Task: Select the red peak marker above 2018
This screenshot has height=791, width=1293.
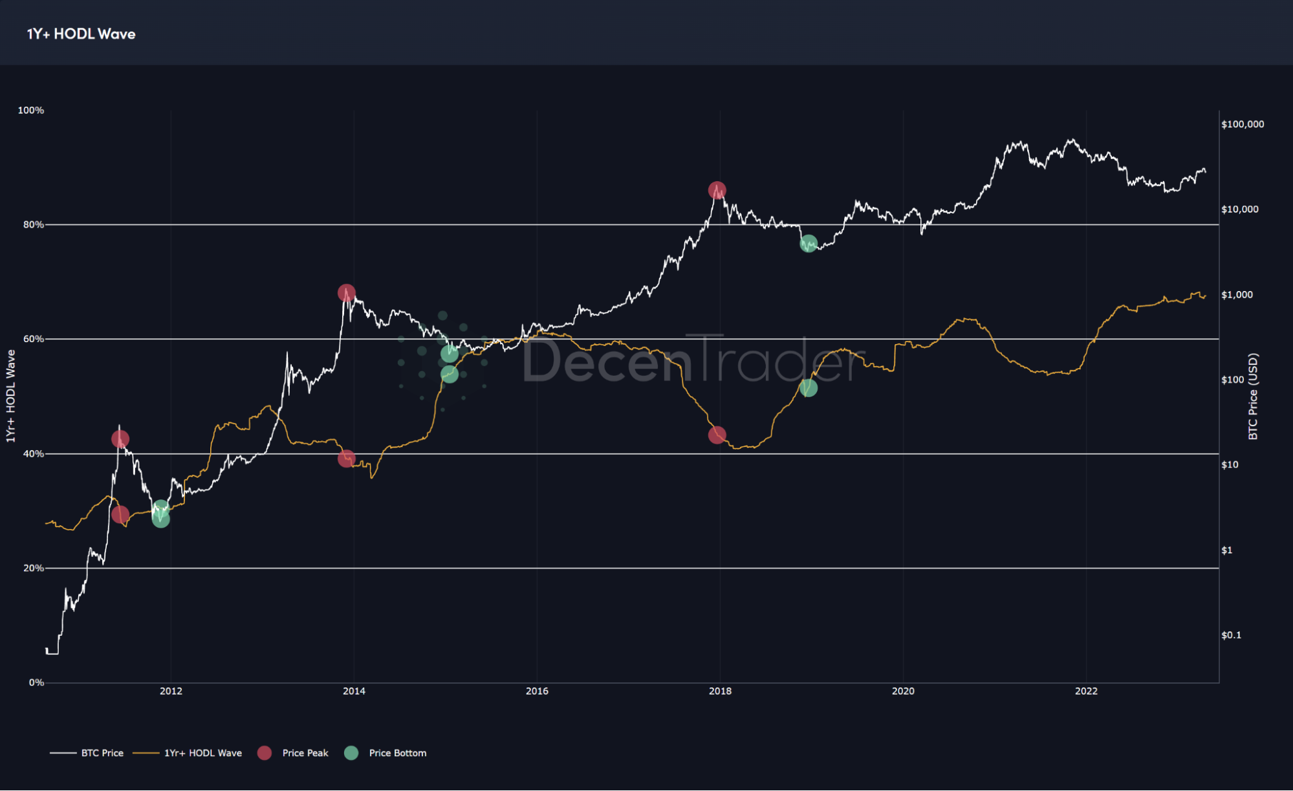Action: pyautogui.click(x=717, y=189)
